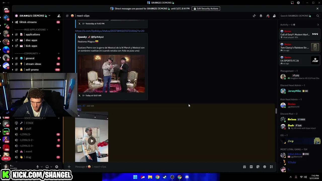This screenshot has height=181, width=322.
Task: Open Steam from taskbar
Action: 165,177
